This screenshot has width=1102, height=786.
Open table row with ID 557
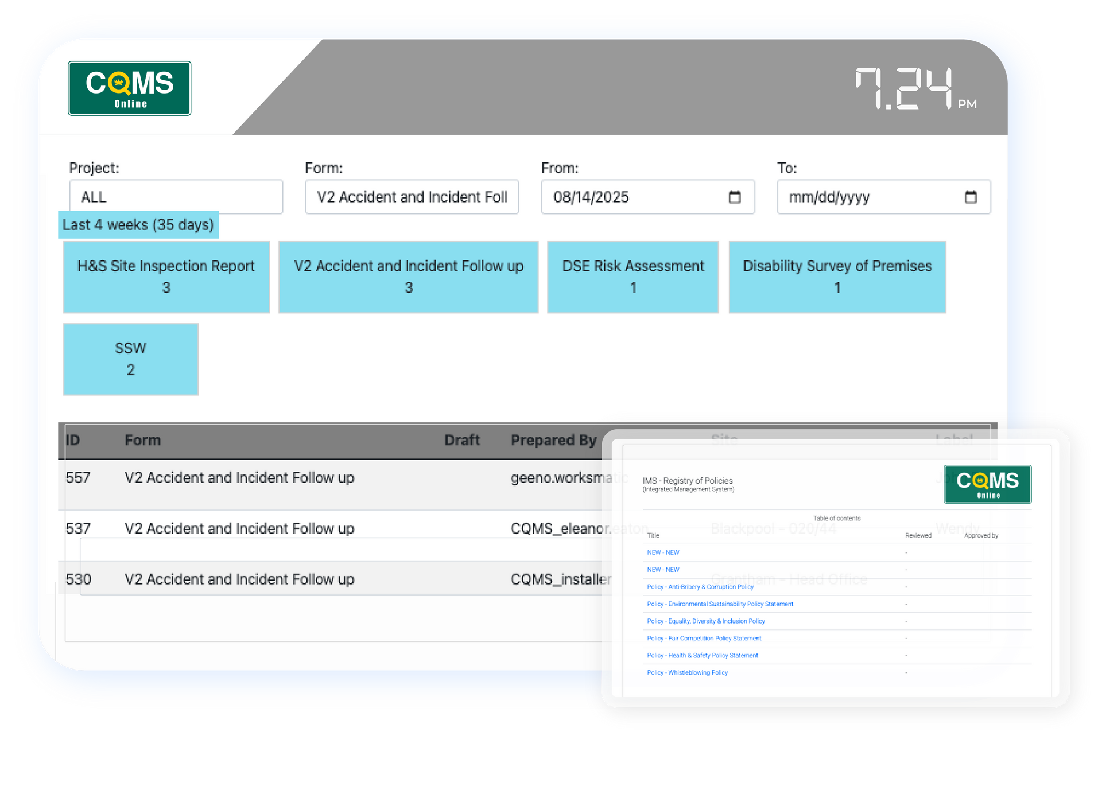pyautogui.click(x=239, y=478)
